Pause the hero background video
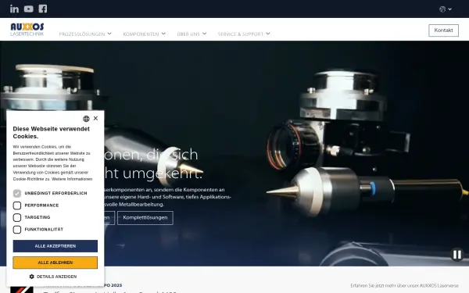The image size is (469, 293). (x=457, y=255)
